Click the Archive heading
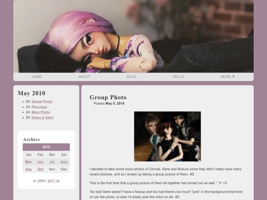Viewport: 267px width, 200px height. [x=31, y=139]
